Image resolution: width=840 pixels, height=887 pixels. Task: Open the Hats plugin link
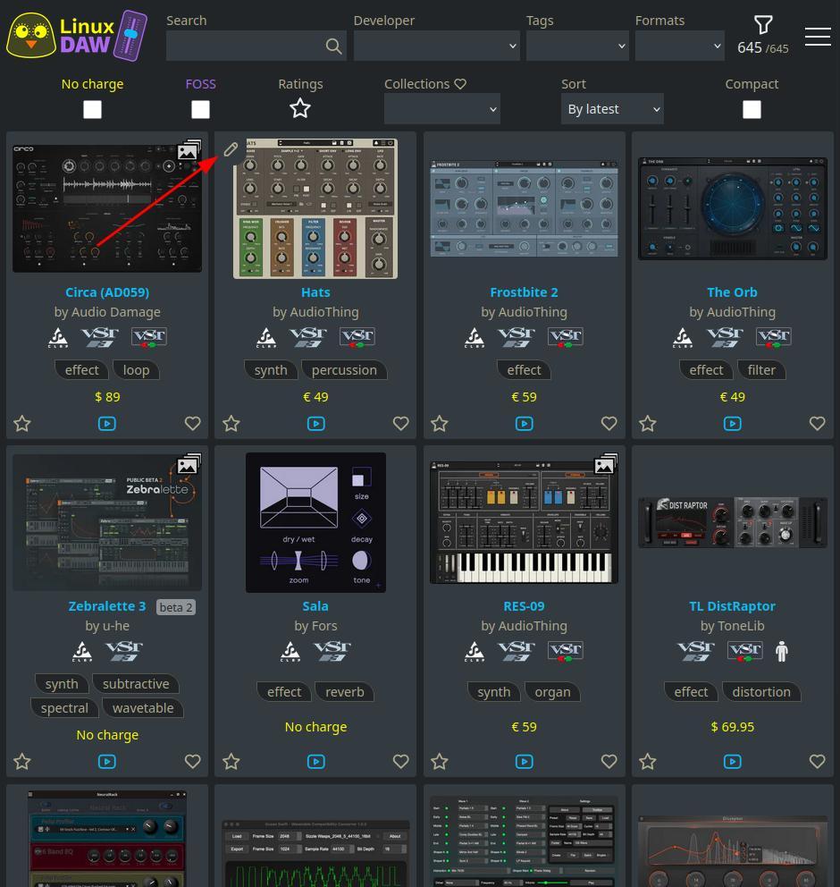(315, 292)
